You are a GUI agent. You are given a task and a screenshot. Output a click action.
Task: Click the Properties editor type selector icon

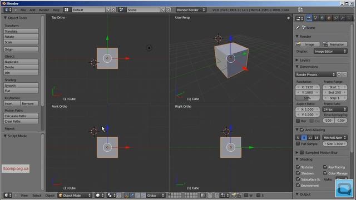(299, 18)
